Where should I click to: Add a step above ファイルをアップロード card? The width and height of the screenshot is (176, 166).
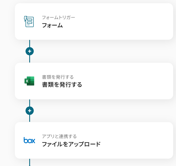click(30, 110)
